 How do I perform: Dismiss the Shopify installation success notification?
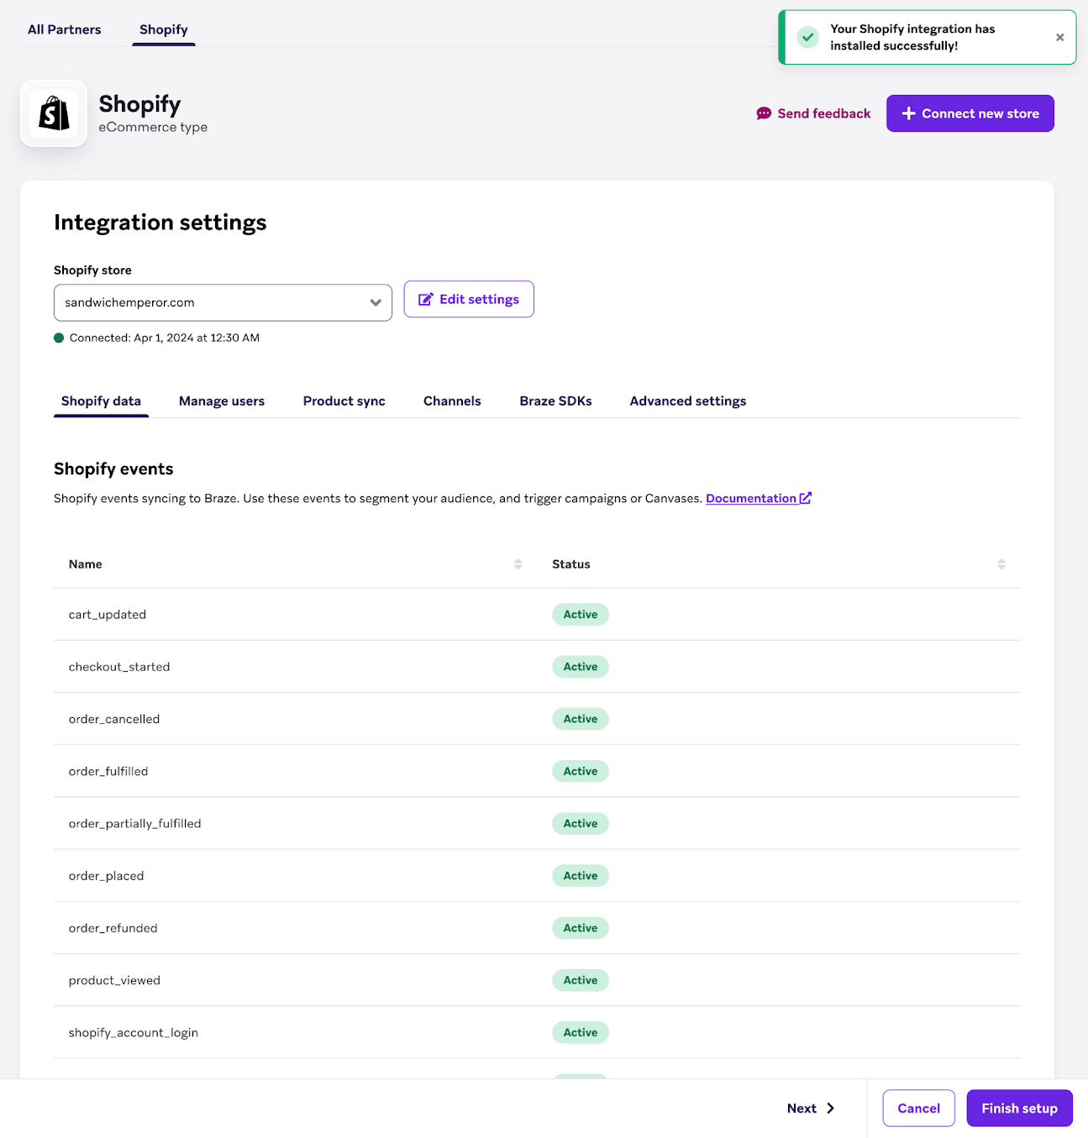click(1059, 37)
